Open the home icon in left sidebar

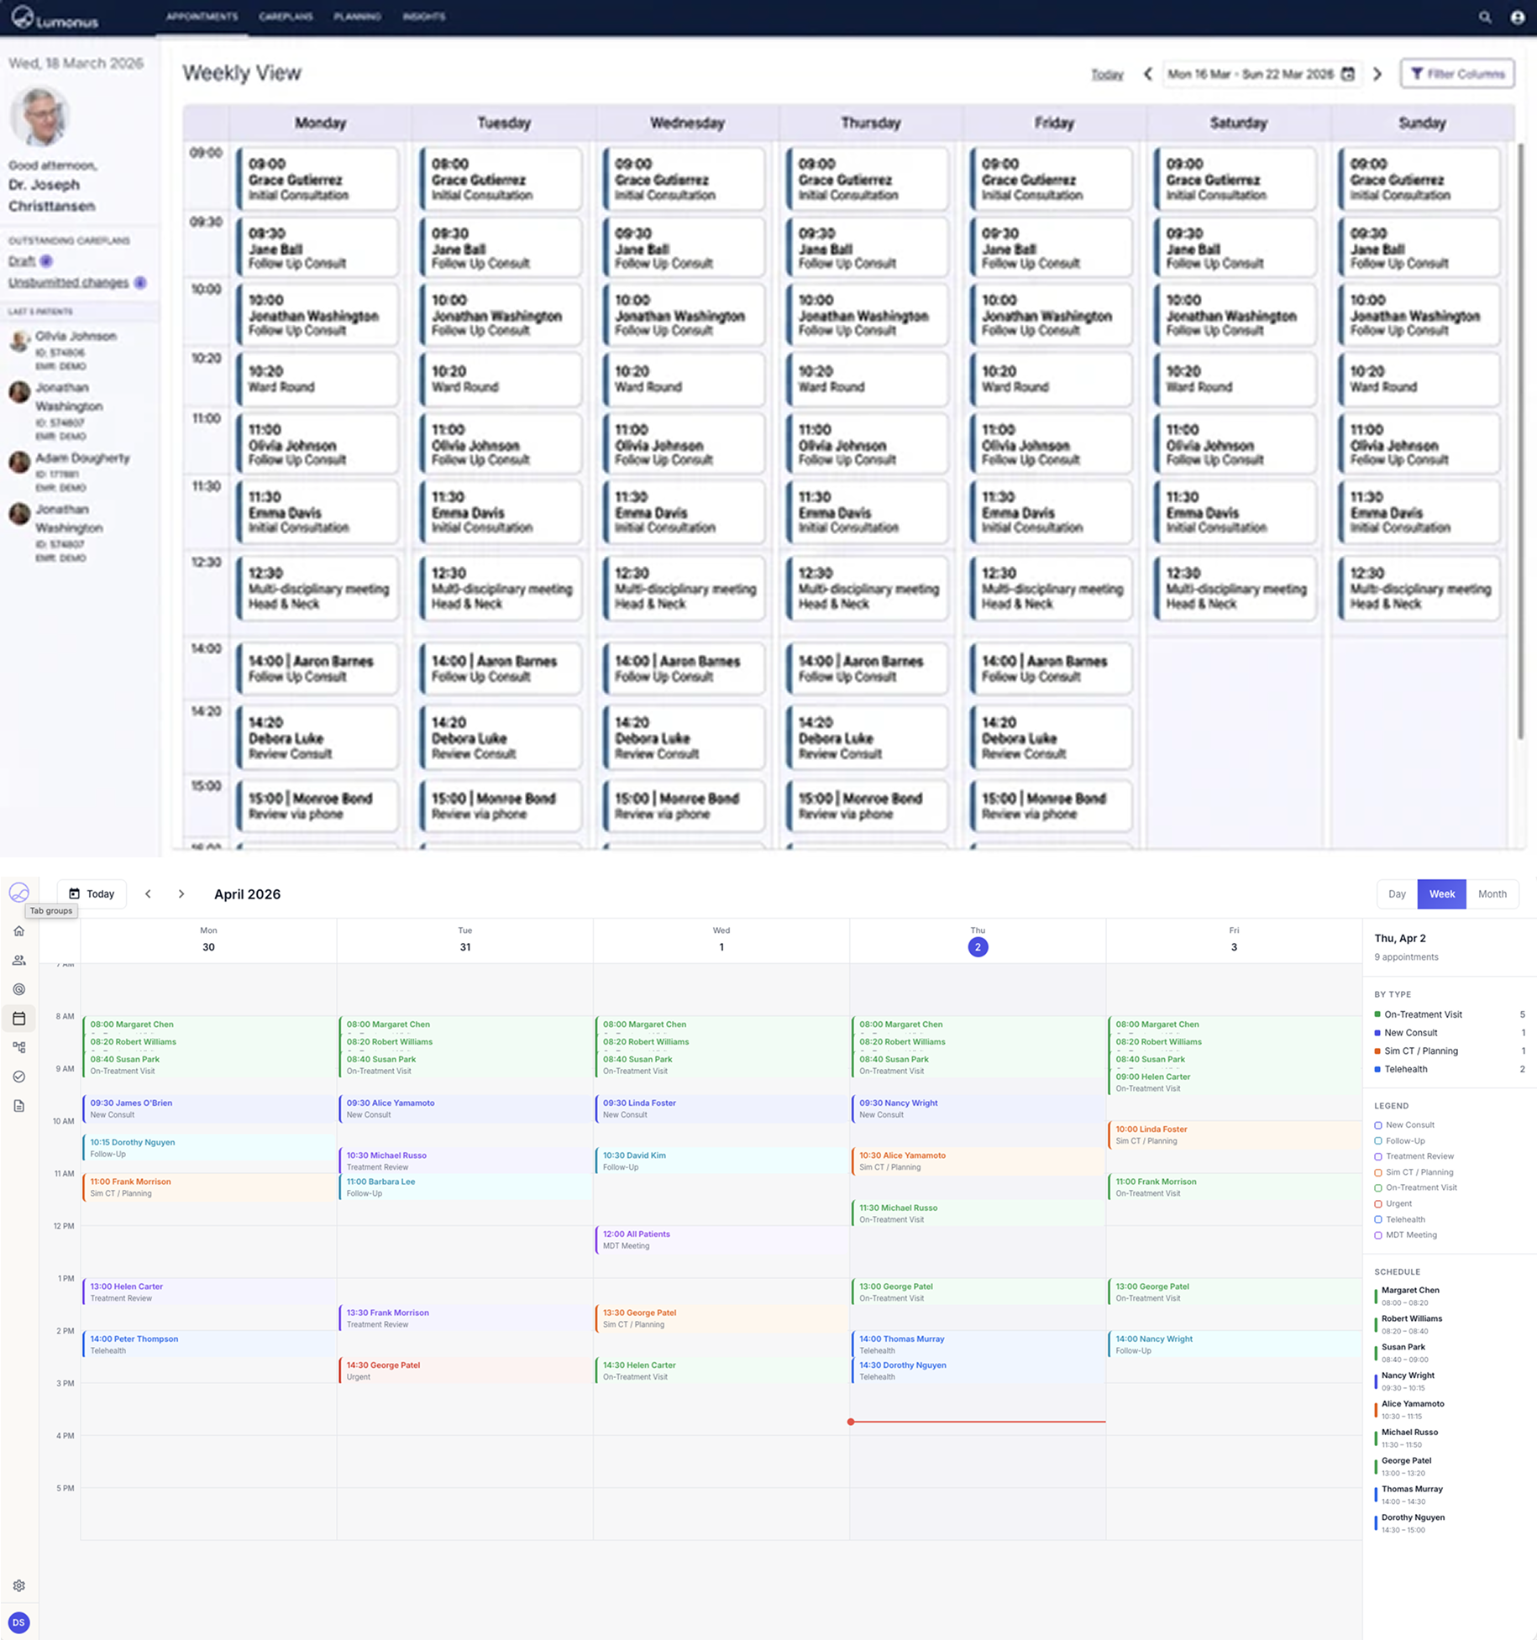[x=19, y=930]
